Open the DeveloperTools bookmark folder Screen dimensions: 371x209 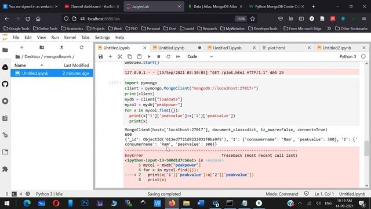pyautogui.click(x=263, y=28)
